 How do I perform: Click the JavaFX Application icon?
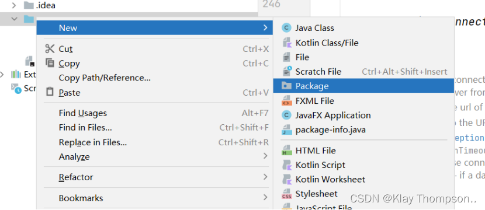coord(286,115)
